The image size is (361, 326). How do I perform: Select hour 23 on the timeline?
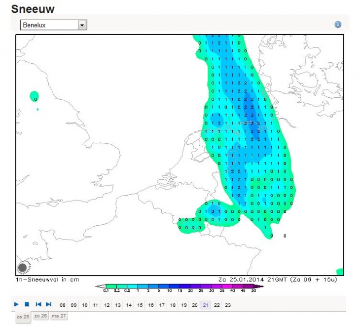coord(228,305)
